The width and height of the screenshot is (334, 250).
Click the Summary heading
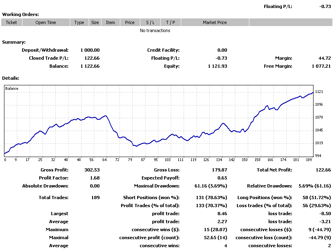tap(14, 42)
